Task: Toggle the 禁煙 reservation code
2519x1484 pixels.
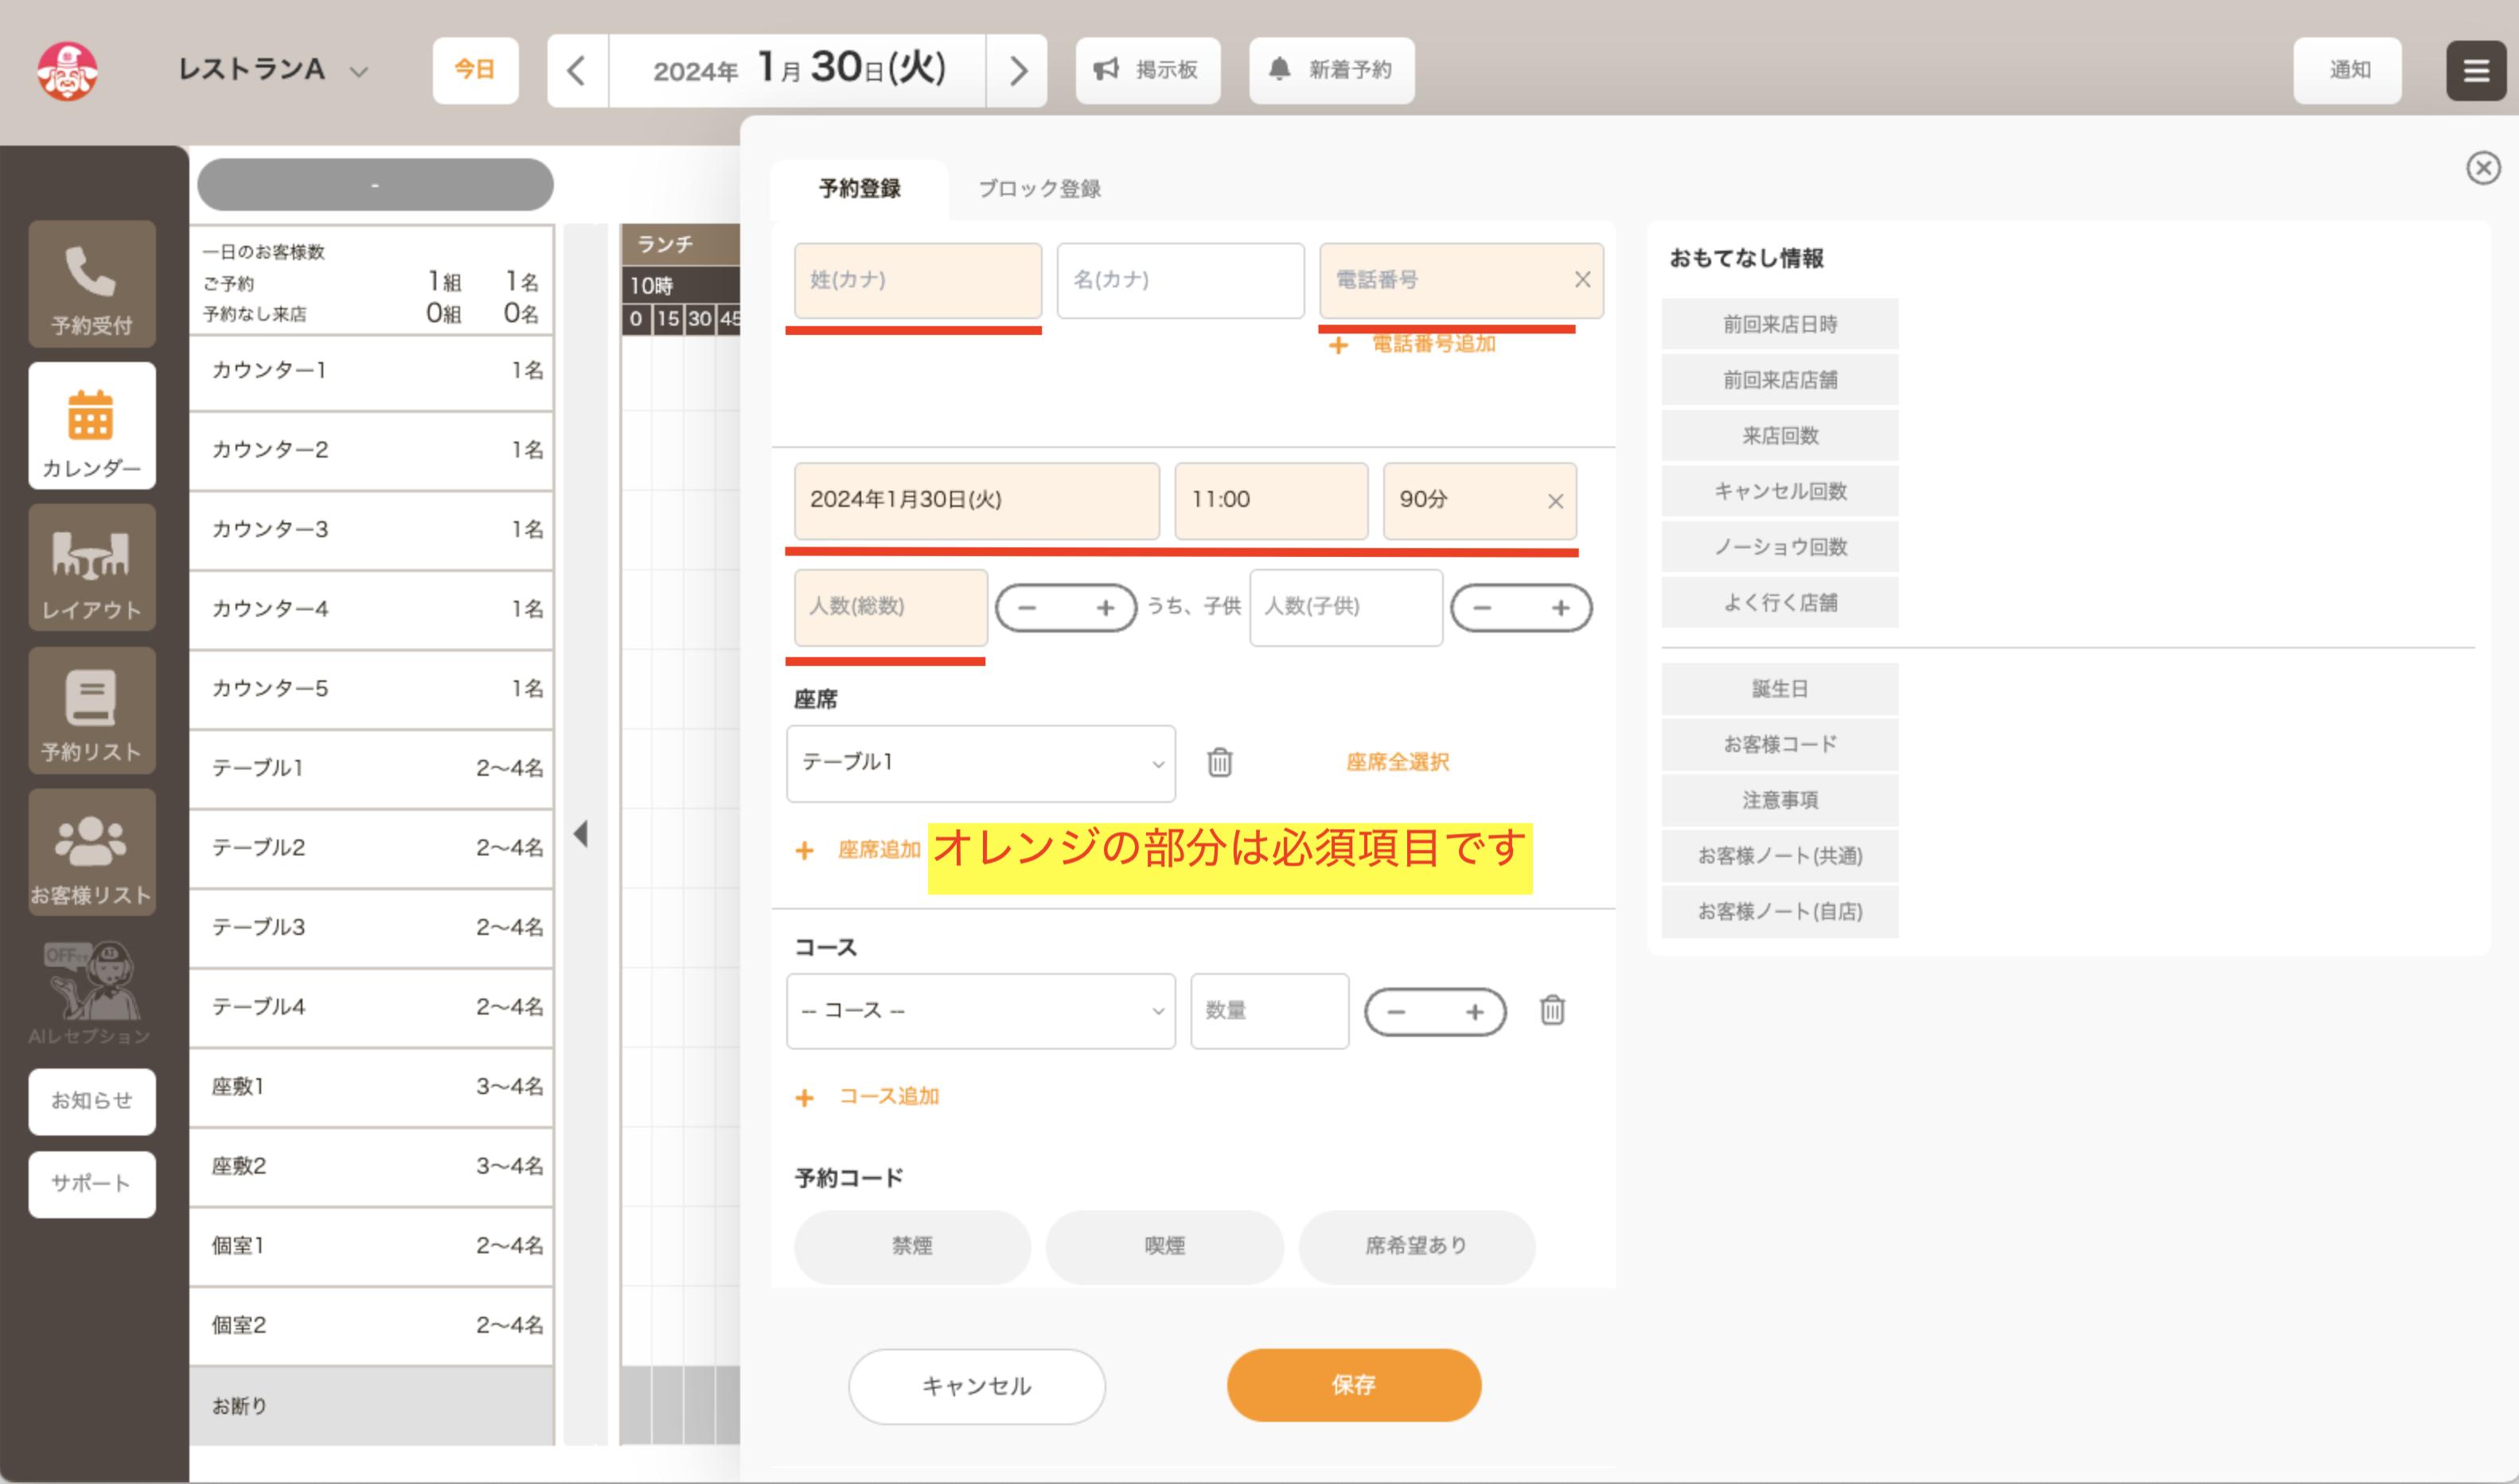Action: 912,1246
